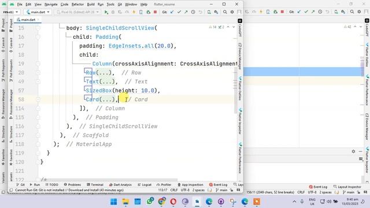This screenshot has width=370, height=208.
Task: Open the main.dart run configuration dropdown
Action: coord(38,12)
